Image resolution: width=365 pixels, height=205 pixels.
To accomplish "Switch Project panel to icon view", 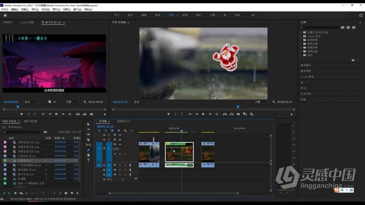I will (x=15, y=193).
